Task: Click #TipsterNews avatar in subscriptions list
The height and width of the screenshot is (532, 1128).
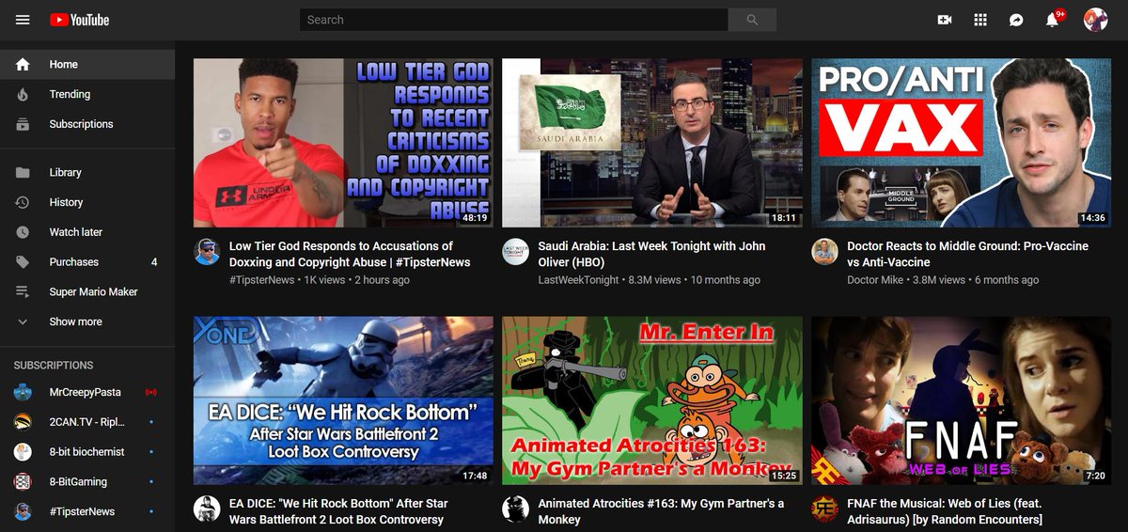Action: (23, 511)
